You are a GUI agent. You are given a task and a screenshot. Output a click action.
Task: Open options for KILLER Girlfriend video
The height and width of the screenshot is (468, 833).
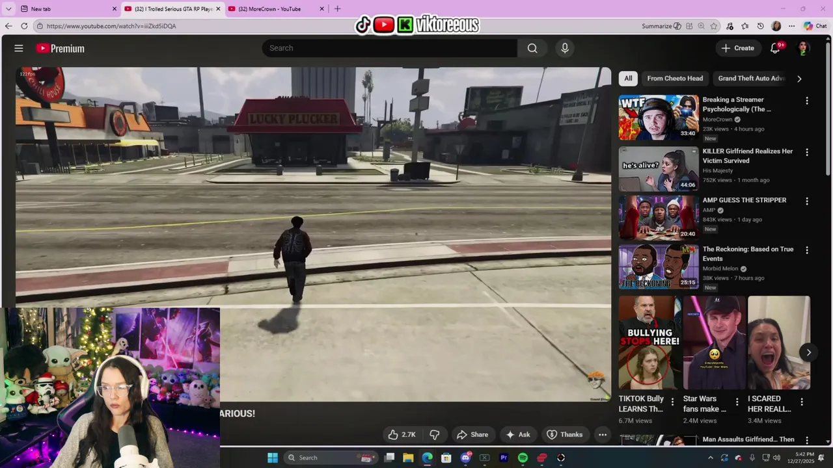tap(807, 152)
